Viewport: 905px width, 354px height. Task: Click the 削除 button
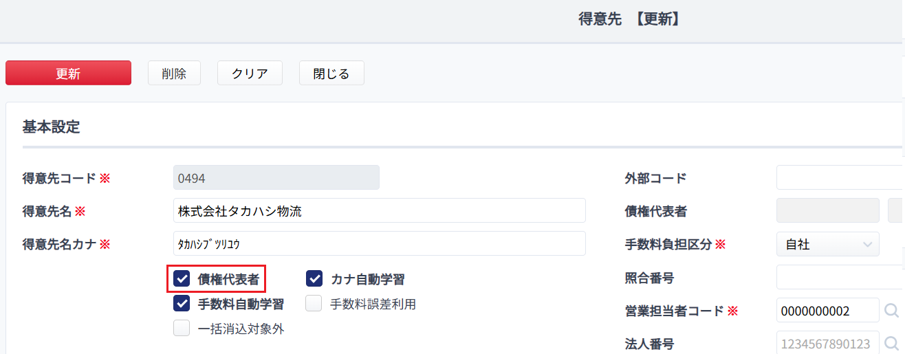click(174, 73)
